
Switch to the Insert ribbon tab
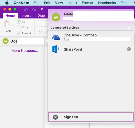click(26, 16)
